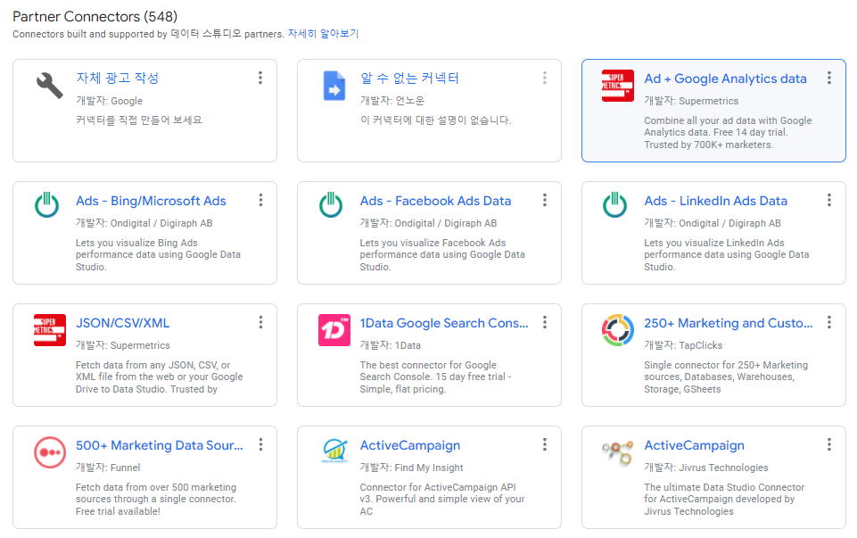Click the pink 1Data logo icon
The width and height of the screenshot is (857, 538).
pos(334,330)
